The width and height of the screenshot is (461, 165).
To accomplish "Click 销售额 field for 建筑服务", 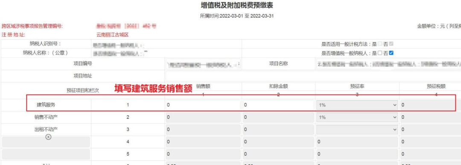I will click(x=203, y=105).
